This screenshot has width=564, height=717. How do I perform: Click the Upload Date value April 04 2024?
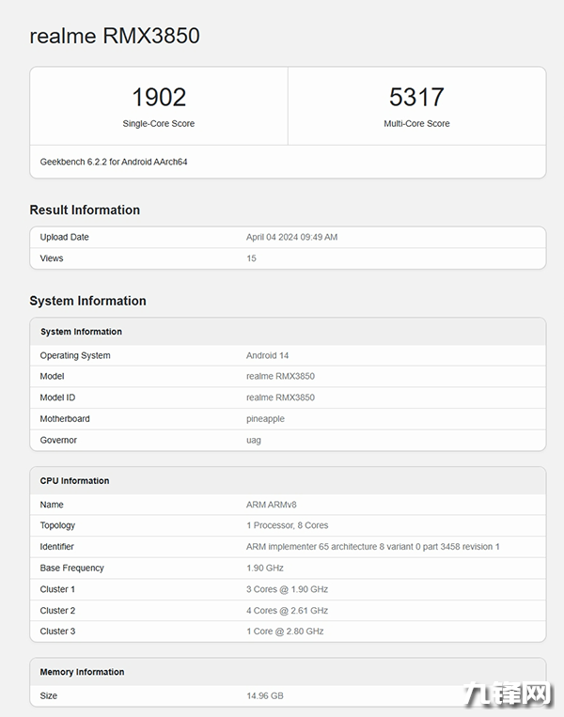coord(291,237)
